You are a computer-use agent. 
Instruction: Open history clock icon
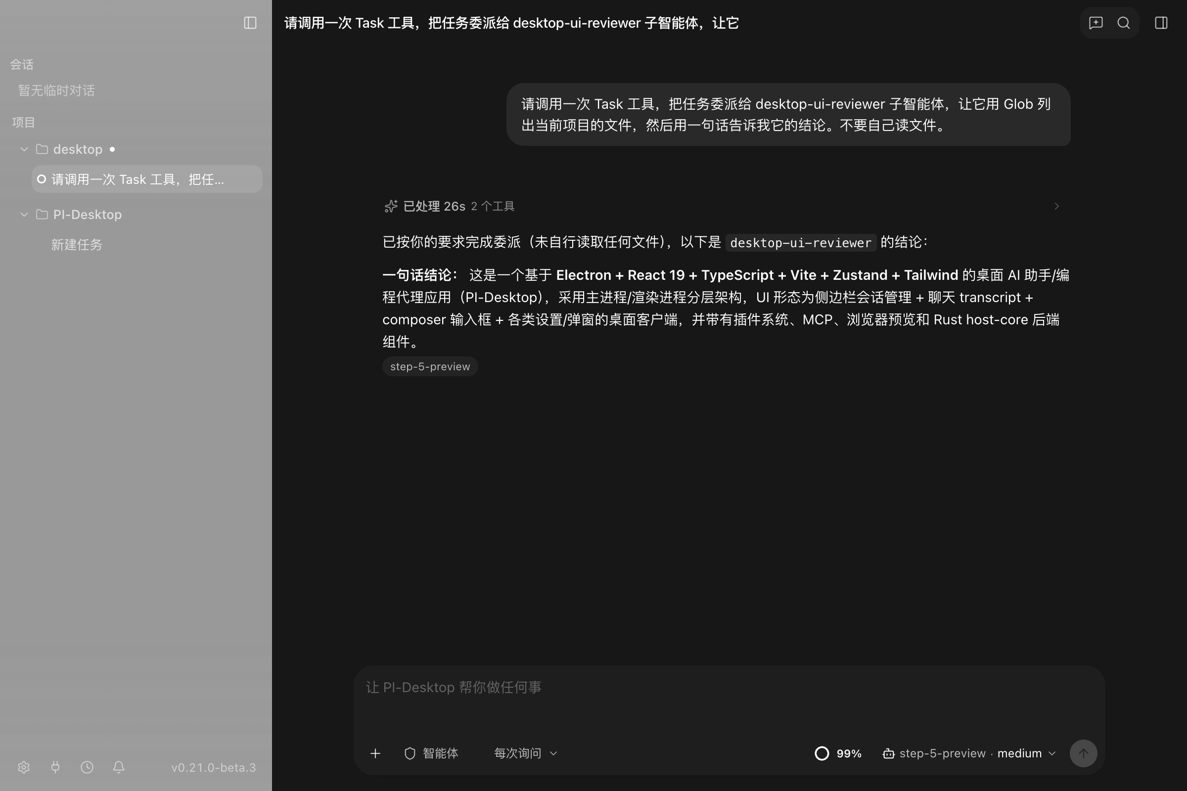(88, 767)
